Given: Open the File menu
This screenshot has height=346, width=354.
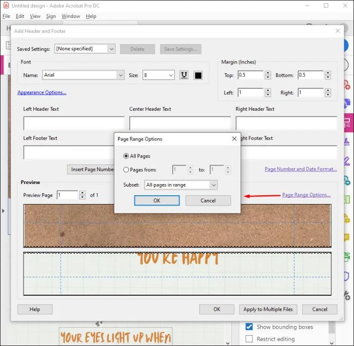Looking at the screenshot, I should click(x=6, y=16).
